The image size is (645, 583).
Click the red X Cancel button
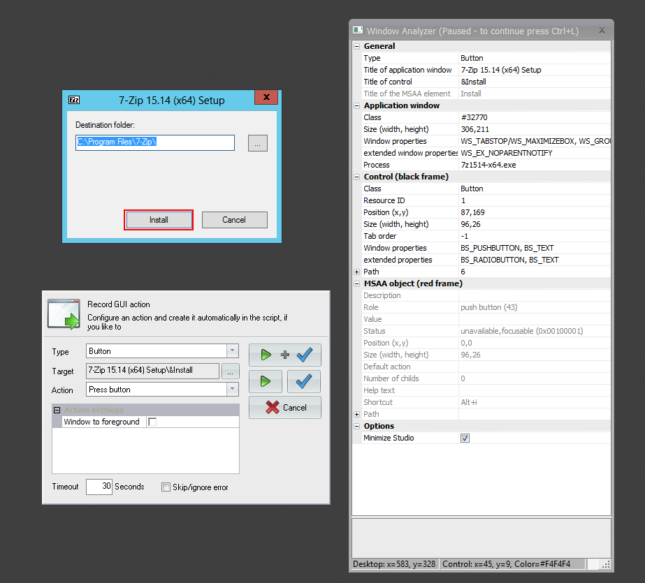point(284,408)
